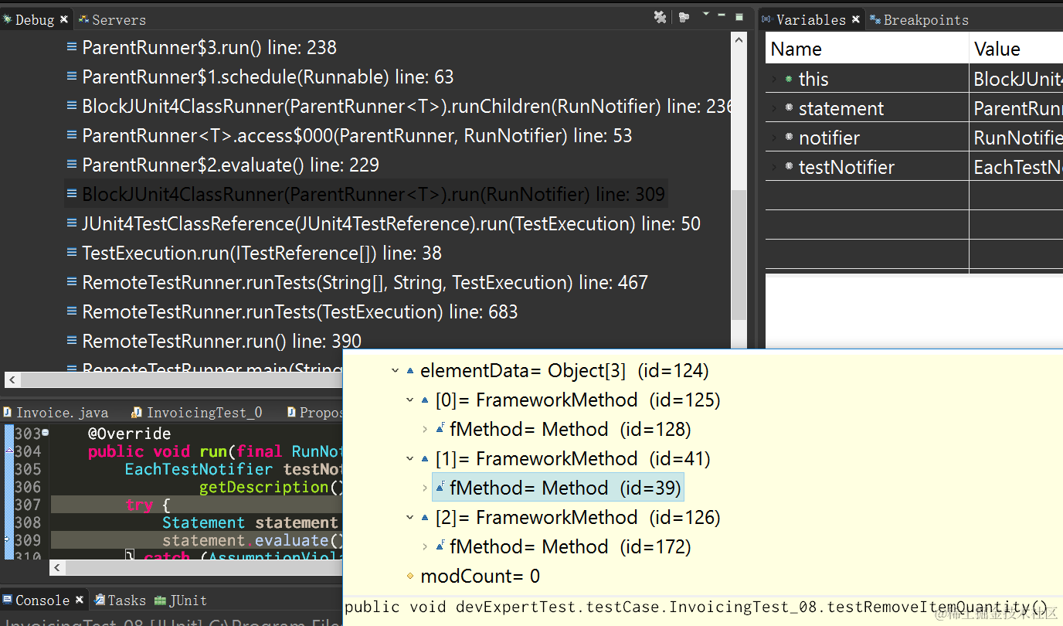Select the 'notifier' variable name
Viewport: 1063px width, 626px height.
tap(829, 138)
